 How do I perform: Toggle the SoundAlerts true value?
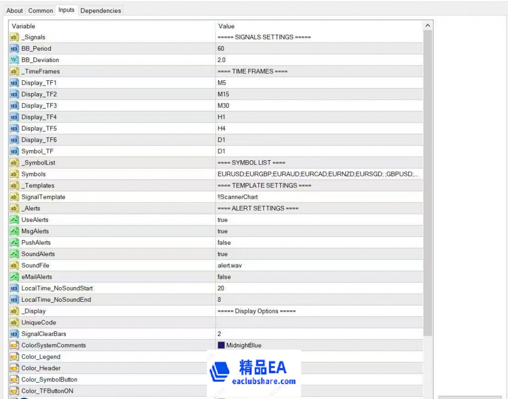coord(222,254)
